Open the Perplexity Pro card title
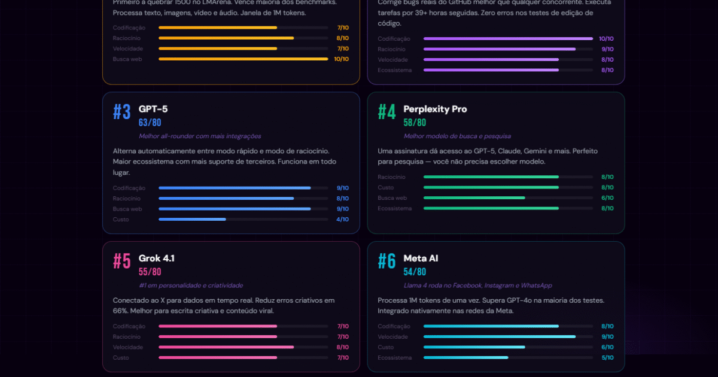The height and width of the screenshot is (377, 718). (x=435, y=109)
